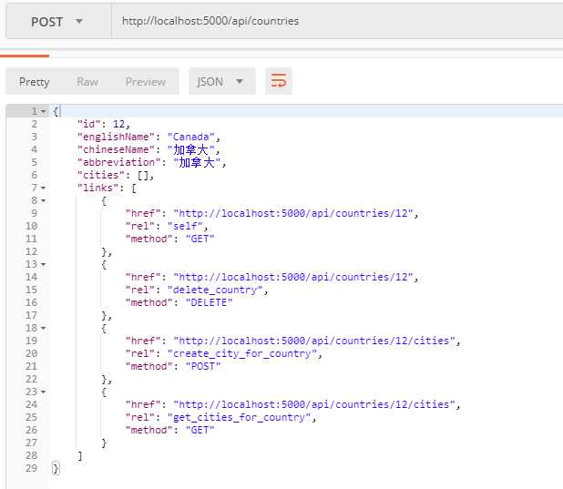Collapse the object on line 8

44,200
